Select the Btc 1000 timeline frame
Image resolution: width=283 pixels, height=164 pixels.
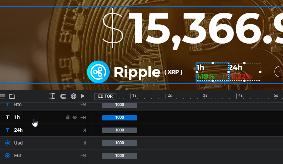pyautogui.click(x=120, y=105)
